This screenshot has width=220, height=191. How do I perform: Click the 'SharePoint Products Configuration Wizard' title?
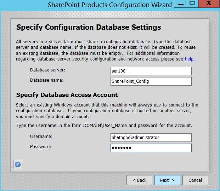(110, 5)
